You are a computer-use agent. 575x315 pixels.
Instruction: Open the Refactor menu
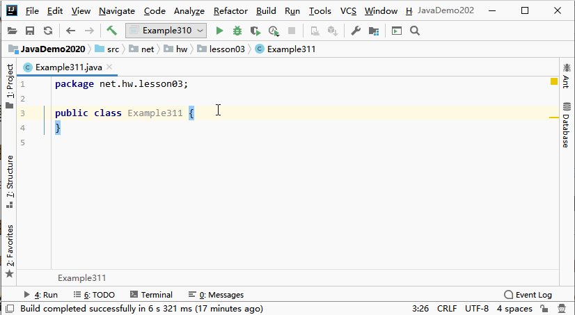tap(230, 11)
